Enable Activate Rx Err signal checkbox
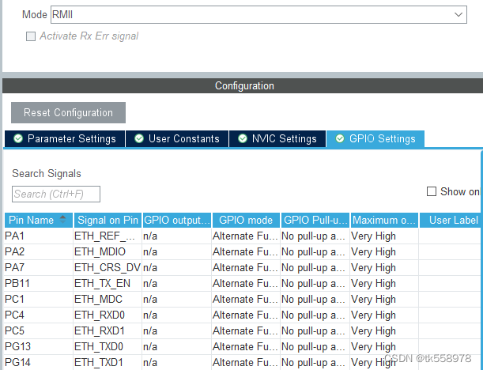This screenshot has height=370, width=483. click(x=31, y=36)
